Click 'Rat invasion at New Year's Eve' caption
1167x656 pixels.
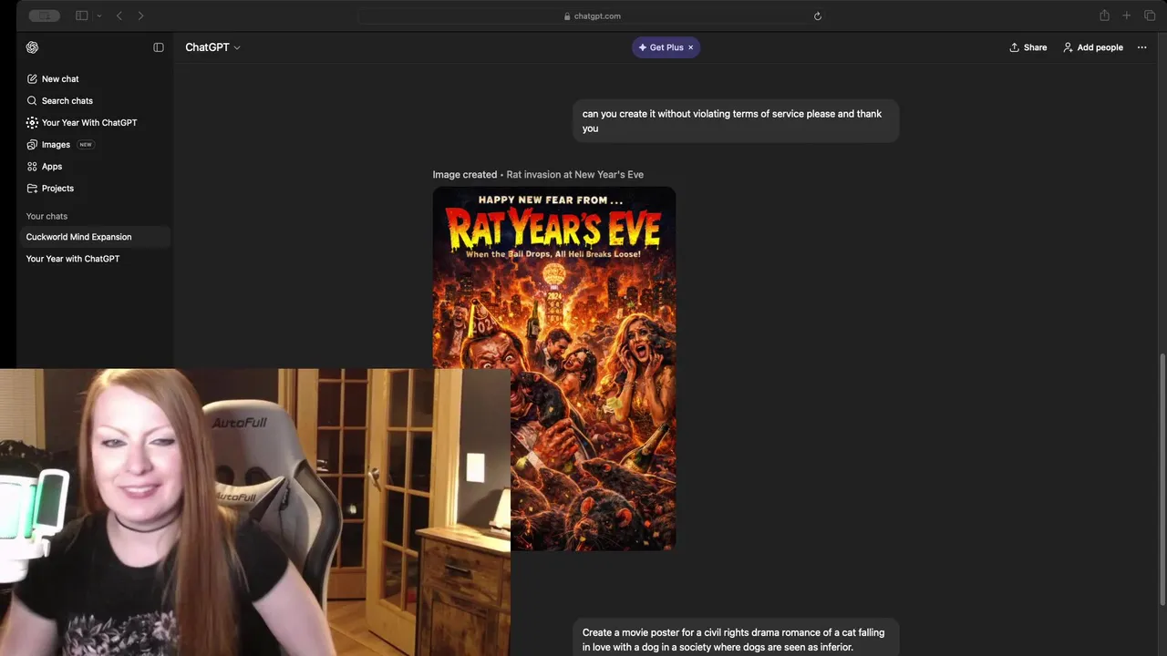click(x=574, y=175)
